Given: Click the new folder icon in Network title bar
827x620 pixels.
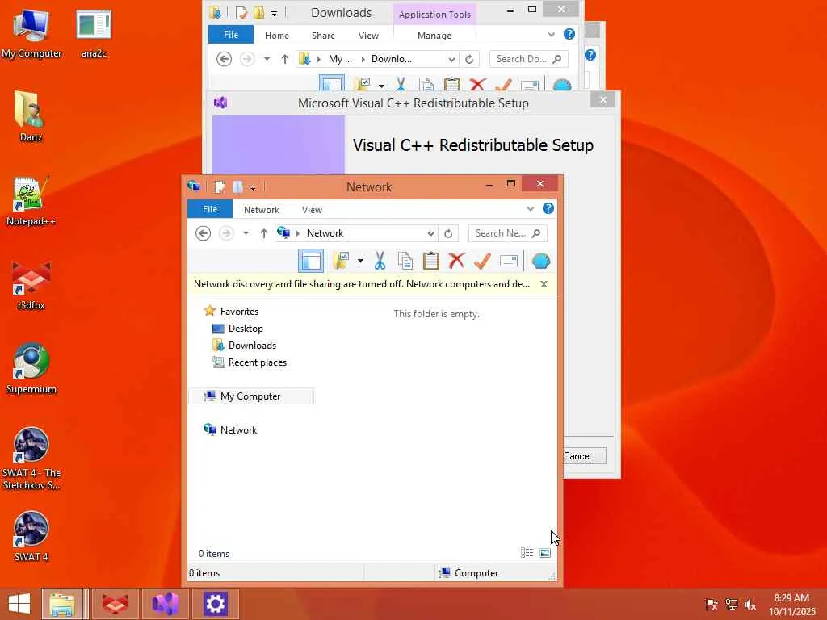Looking at the screenshot, I should pyautogui.click(x=237, y=186).
